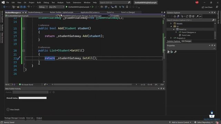
Task: Switch to StudentGateway.cs tab
Action: [x=35, y=12]
